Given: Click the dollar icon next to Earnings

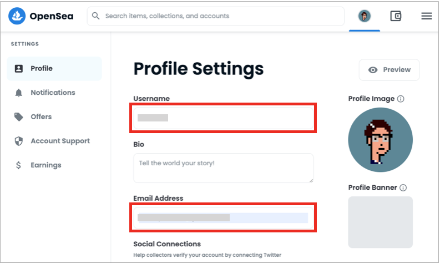Looking at the screenshot, I should point(18,165).
